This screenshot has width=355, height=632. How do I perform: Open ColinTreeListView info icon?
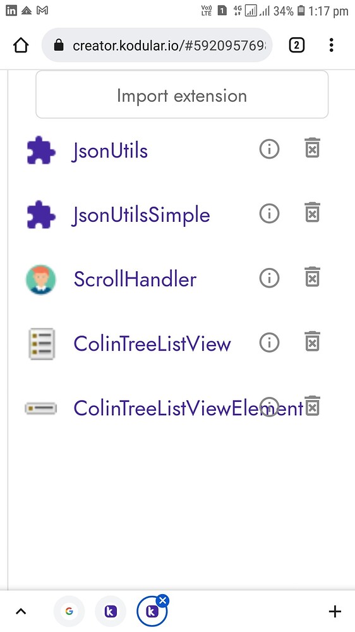(269, 343)
